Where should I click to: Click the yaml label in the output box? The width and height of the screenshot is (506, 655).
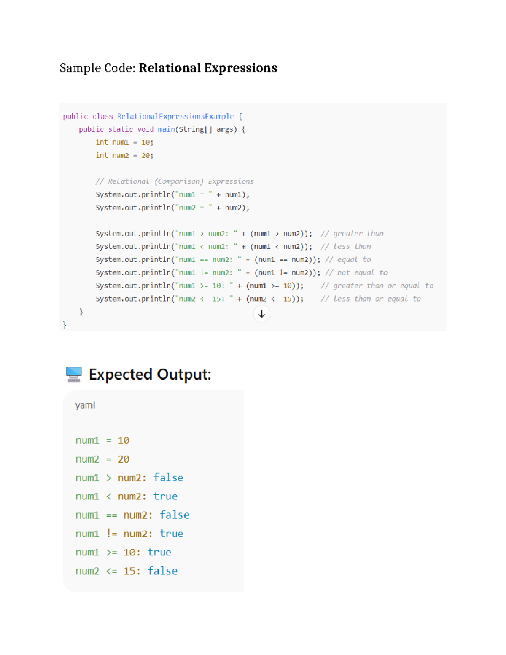[84, 405]
